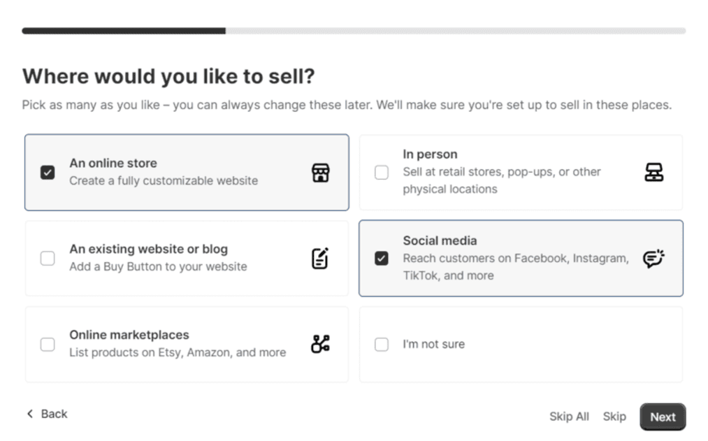Screen dimensions: 708x441
Task: Uncheck the An online store checkbox
Action: (x=48, y=172)
